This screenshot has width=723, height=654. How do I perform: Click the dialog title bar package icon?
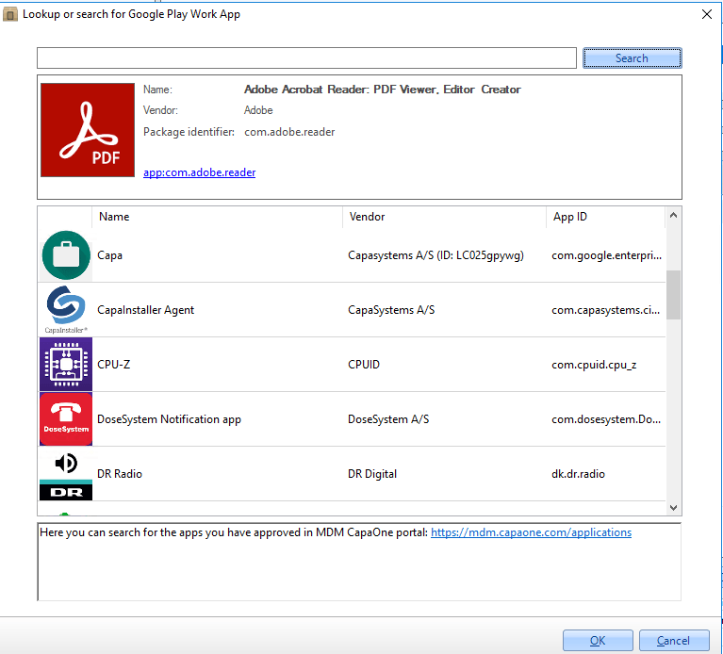9,14
